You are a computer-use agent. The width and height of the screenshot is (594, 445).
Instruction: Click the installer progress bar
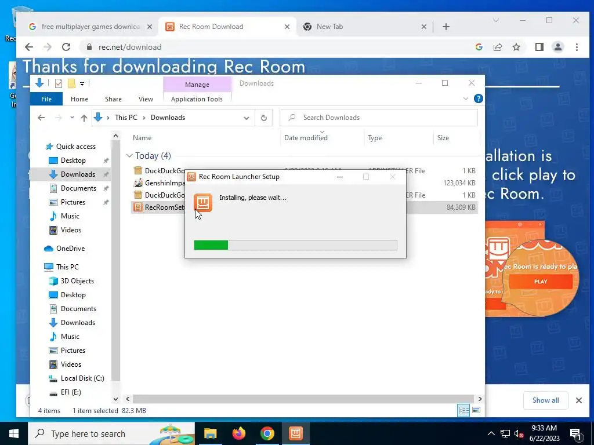[295, 245]
